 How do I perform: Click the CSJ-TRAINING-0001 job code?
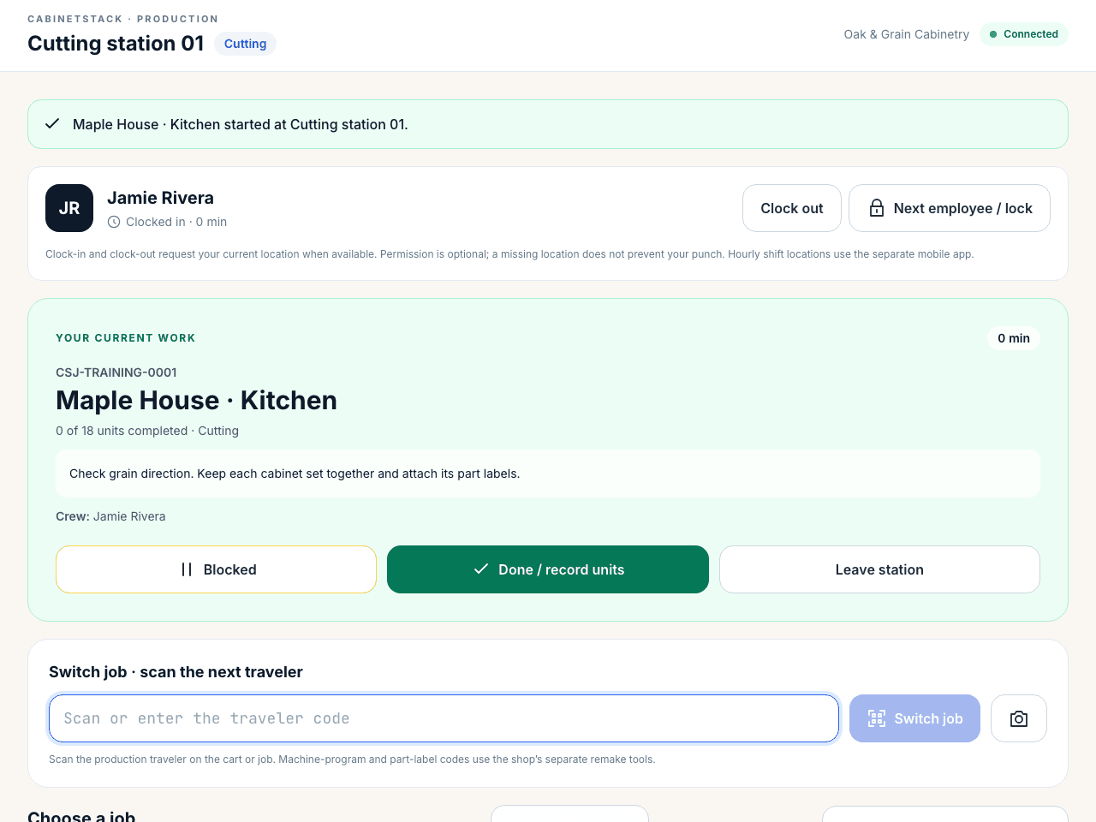coord(116,372)
